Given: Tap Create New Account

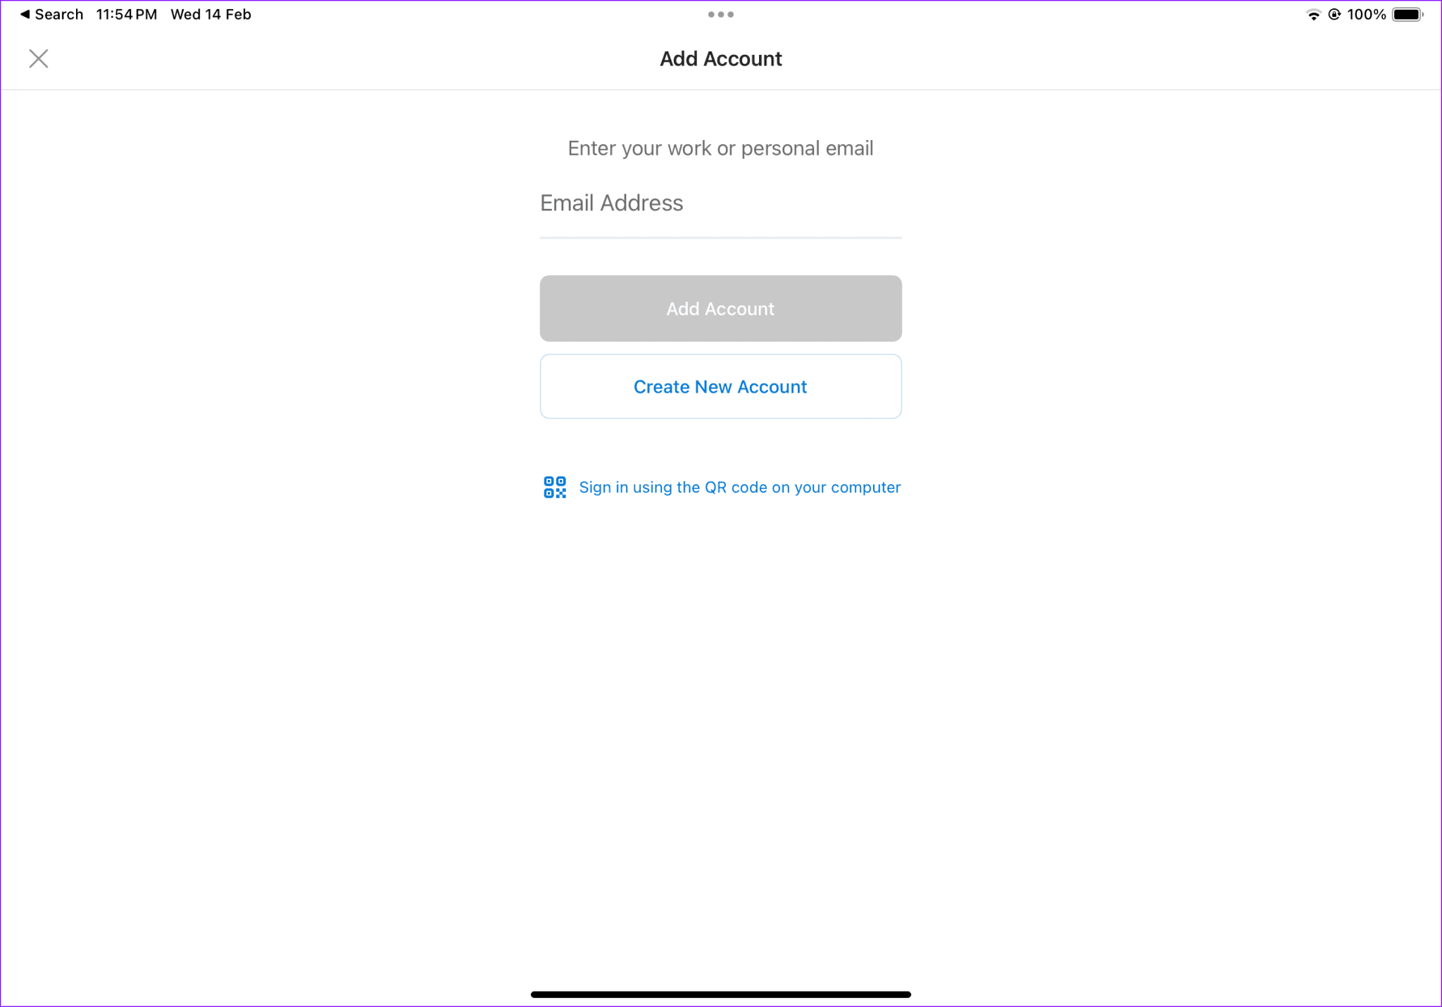Looking at the screenshot, I should point(720,386).
